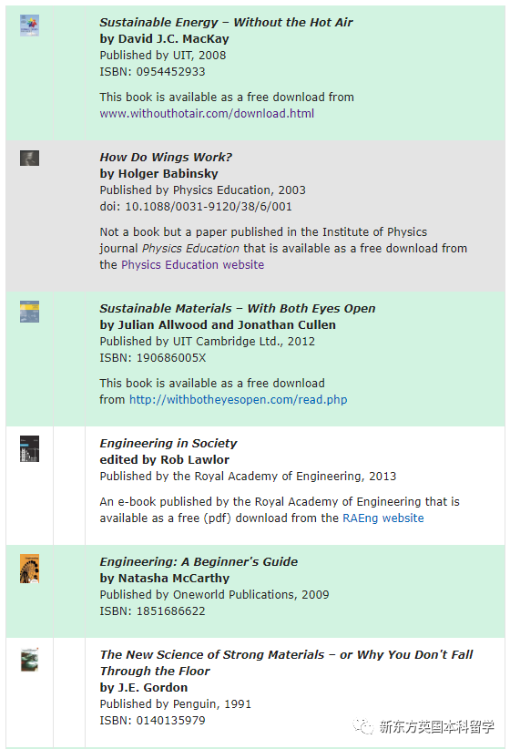Open the withouthotair.com download link

click(207, 114)
